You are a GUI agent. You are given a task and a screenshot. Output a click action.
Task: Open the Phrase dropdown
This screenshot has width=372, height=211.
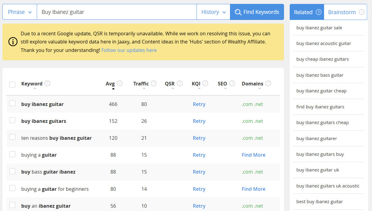(x=19, y=12)
